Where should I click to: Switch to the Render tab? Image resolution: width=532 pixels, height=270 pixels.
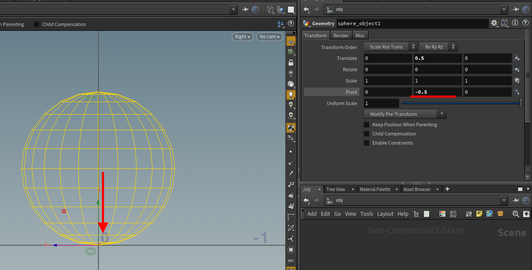click(x=341, y=36)
